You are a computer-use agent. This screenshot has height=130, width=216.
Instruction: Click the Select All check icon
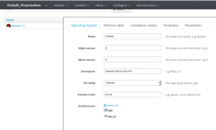(x=105, y=106)
